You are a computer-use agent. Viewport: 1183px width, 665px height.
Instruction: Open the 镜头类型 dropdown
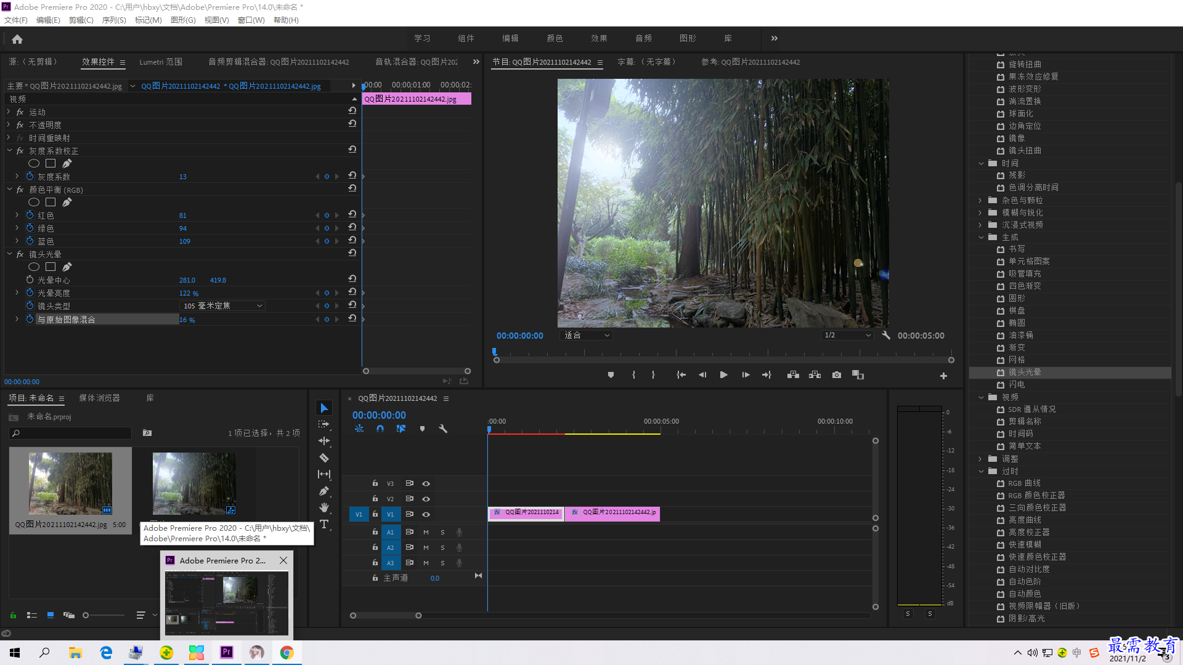coord(222,306)
